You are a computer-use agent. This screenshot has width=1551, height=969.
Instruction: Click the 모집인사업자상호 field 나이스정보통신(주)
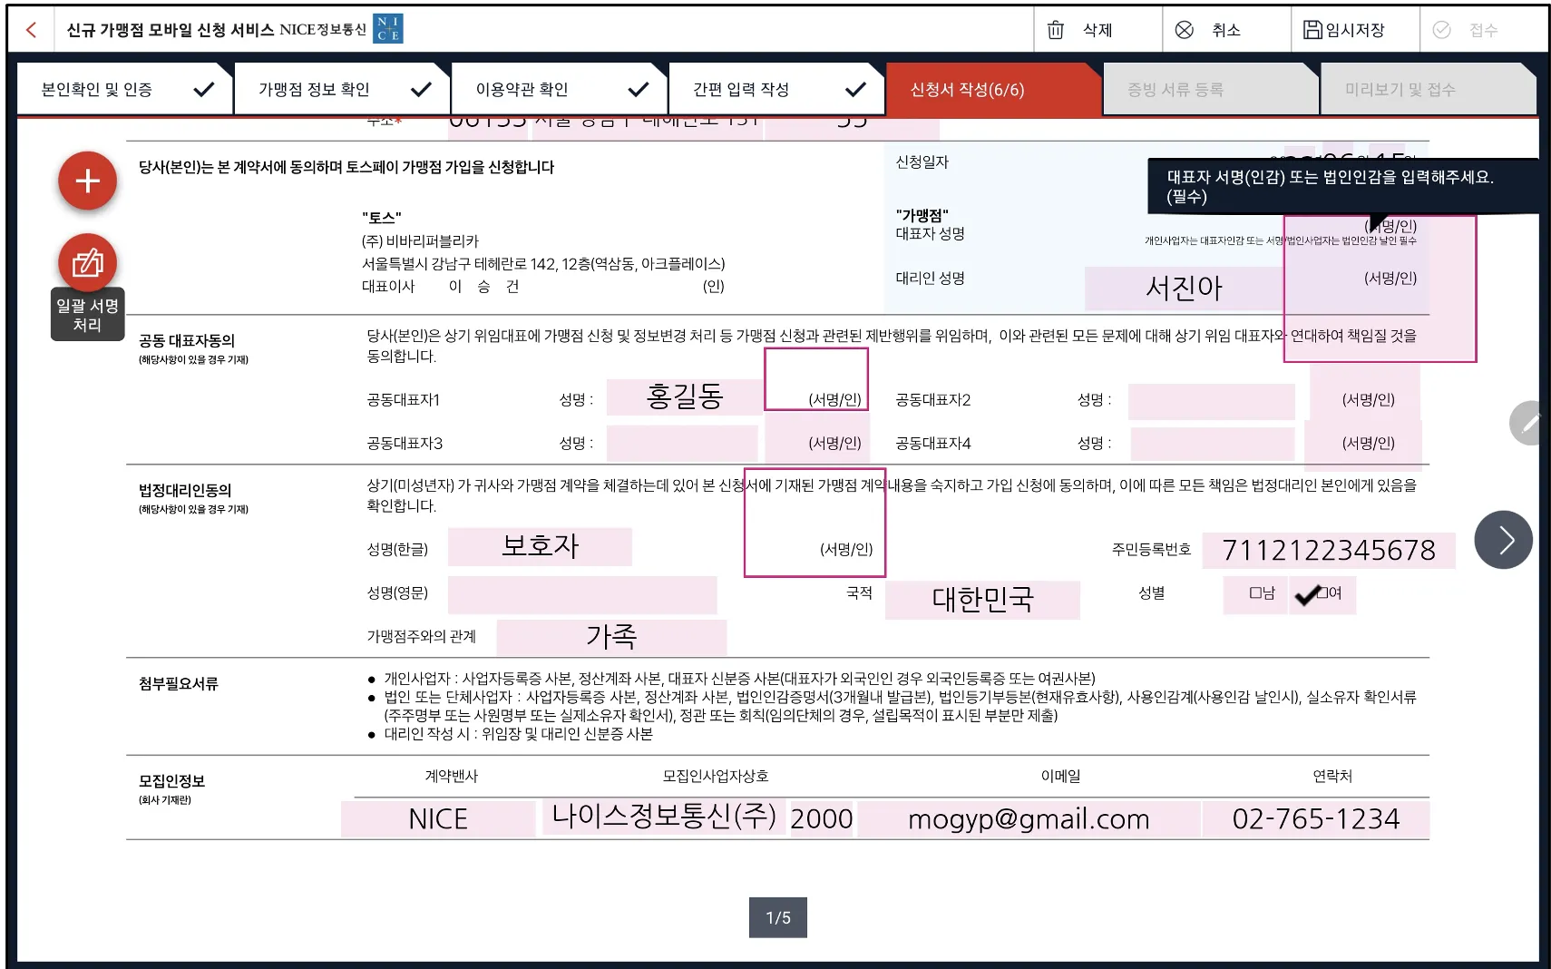pos(664,817)
